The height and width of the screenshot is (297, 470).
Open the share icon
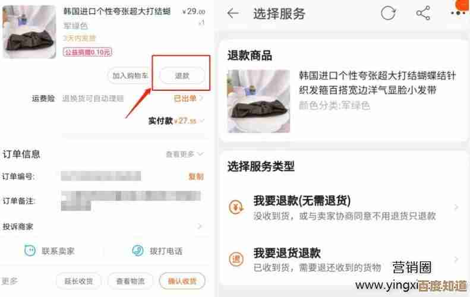(423, 13)
